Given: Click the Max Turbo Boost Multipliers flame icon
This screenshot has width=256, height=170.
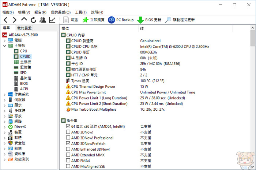Looking at the screenshot, I should click(68, 109).
